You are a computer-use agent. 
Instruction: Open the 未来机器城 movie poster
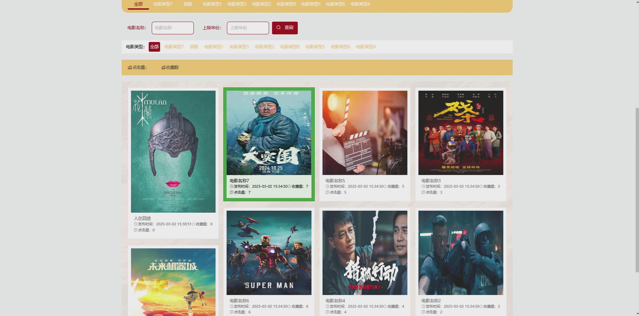point(173,282)
